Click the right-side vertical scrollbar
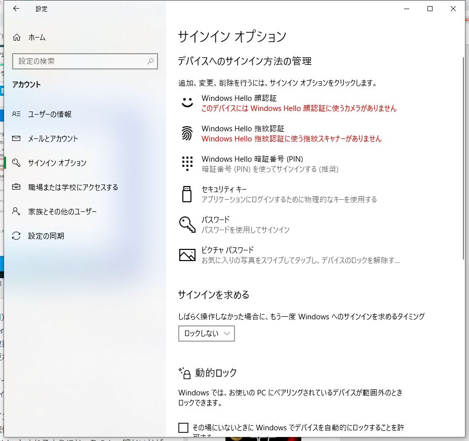 [463, 158]
